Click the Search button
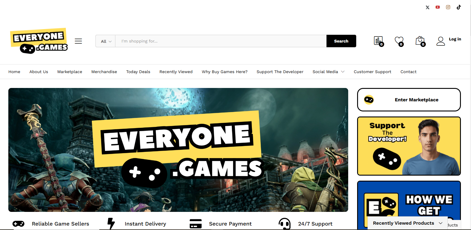This screenshot has height=230, width=471. [x=341, y=41]
